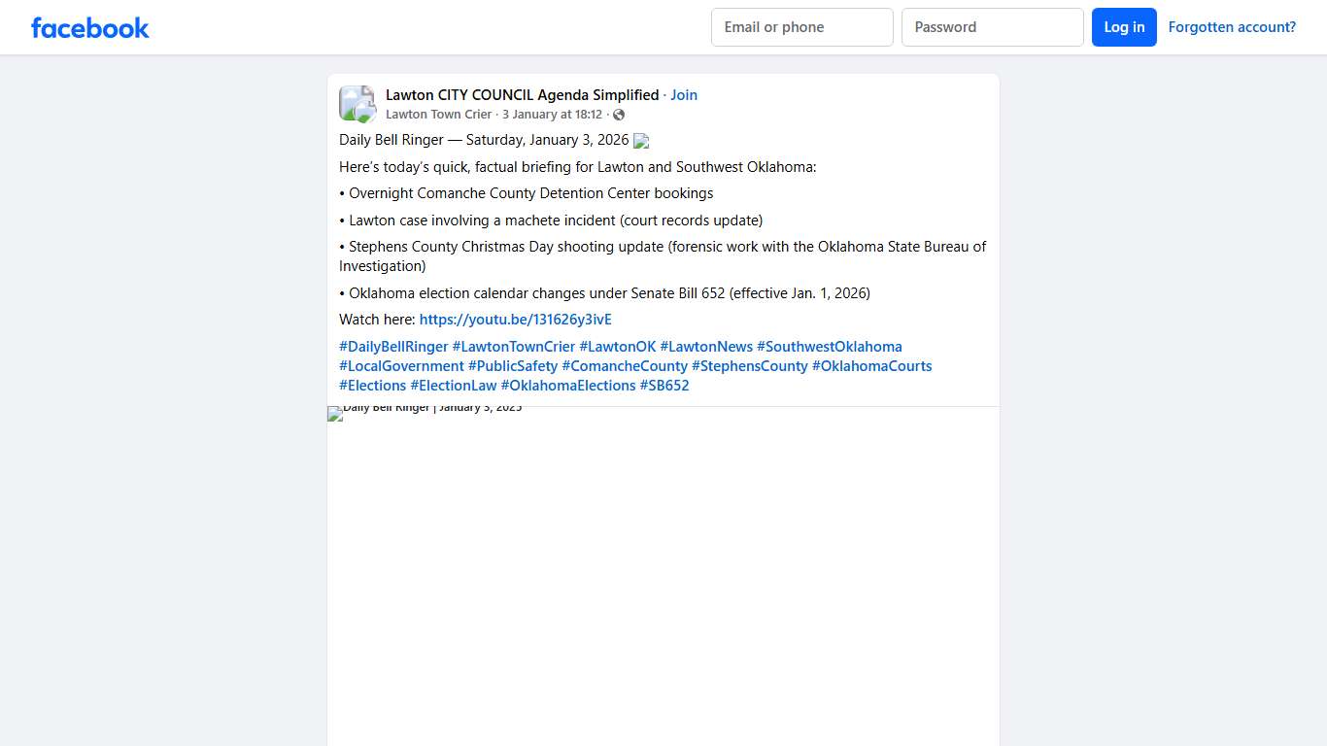Open the Lawton Town Crier profile
The width and height of the screenshot is (1327, 746).
pyautogui.click(x=438, y=115)
